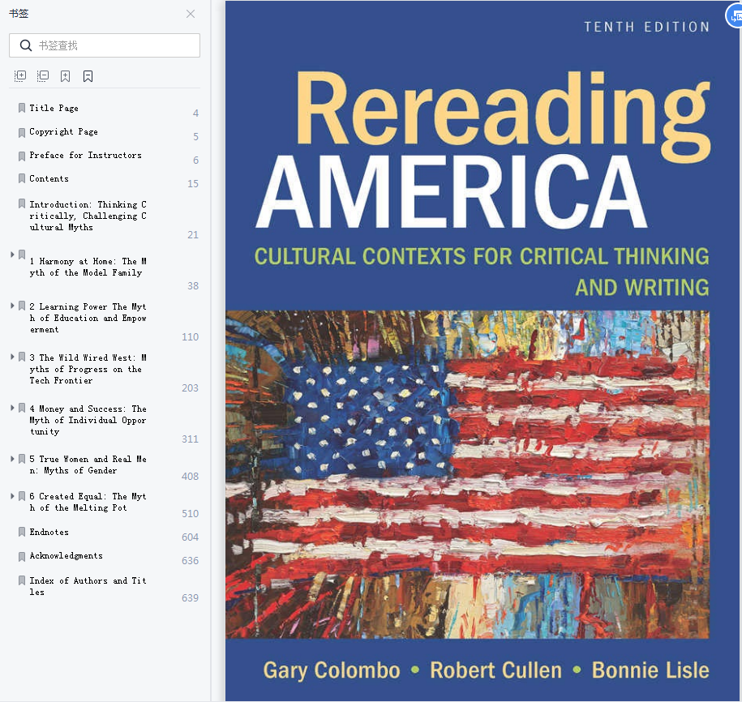Click the bookmark icon beside Endnotes
The height and width of the screenshot is (702, 742).
pos(22,533)
